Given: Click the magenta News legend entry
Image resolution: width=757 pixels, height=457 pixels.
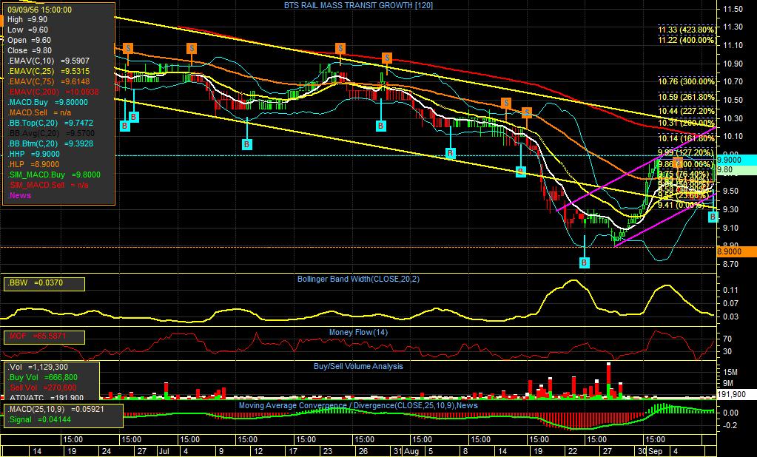Looking at the screenshot, I should click(20, 195).
